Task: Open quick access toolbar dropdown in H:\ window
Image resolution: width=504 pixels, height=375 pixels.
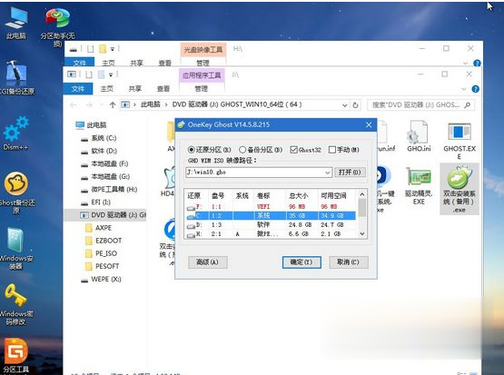Action: [113, 49]
